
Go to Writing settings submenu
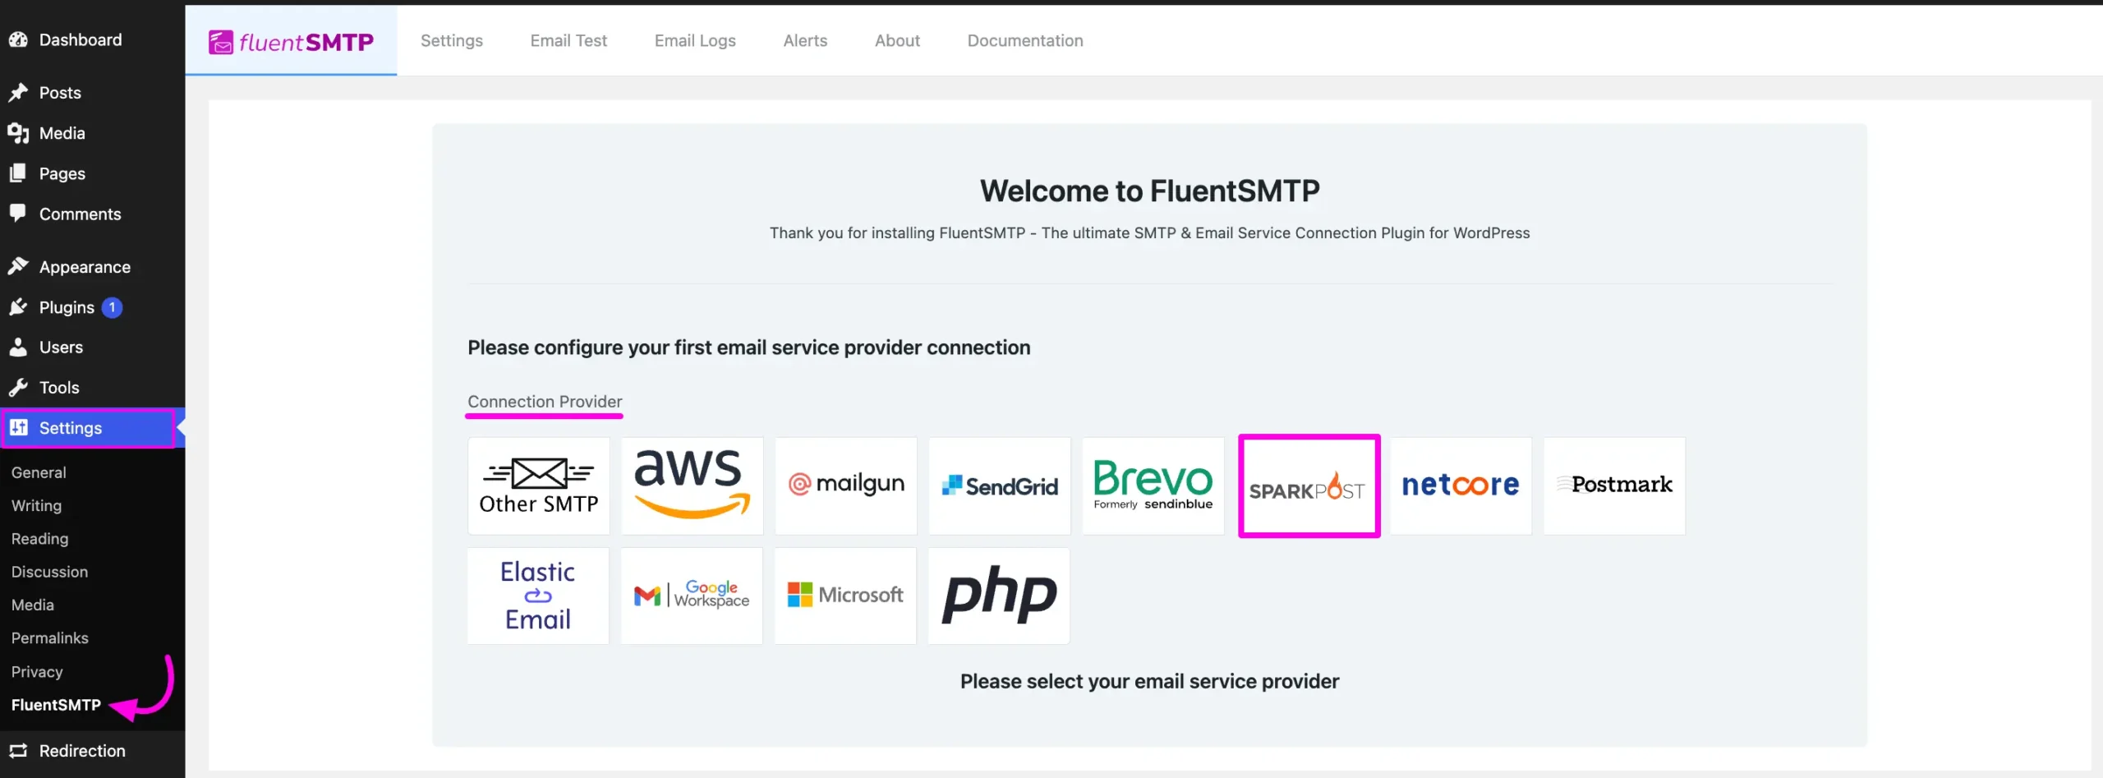click(36, 505)
